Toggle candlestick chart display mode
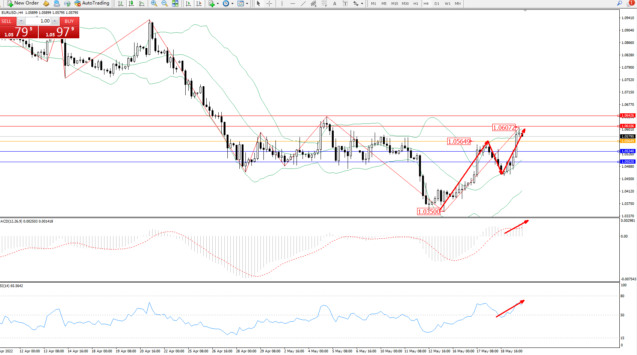Screen dimensions: 637x355 [x=131, y=3]
